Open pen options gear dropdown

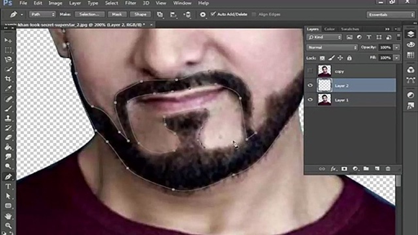[203, 14]
